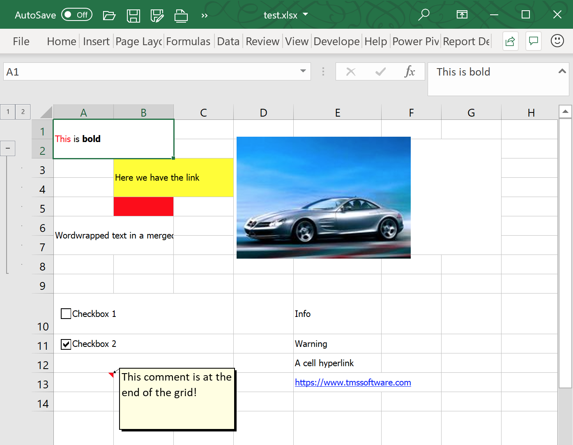Click the Save As icon with pencil
The width and height of the screenshot is (573, 445).
pos(157,16)
